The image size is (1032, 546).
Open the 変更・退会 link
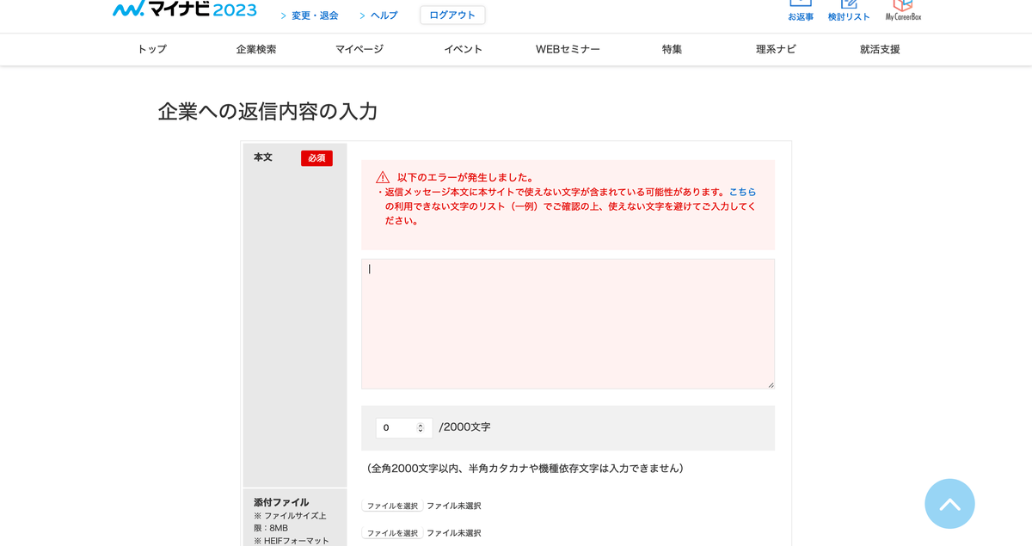[x=315, y=15]
